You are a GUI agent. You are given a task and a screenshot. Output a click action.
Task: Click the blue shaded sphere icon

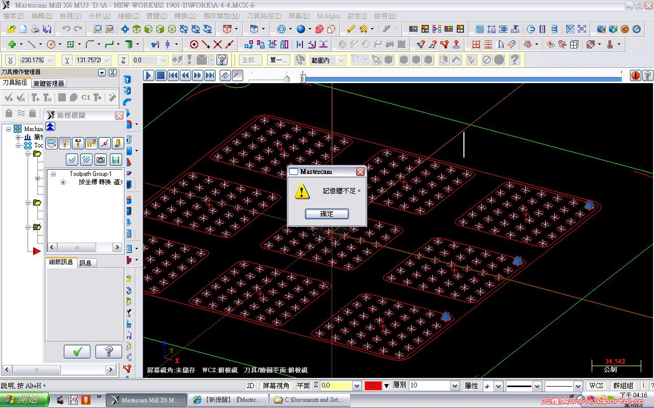click(301, 29)
